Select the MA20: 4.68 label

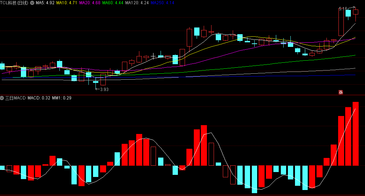[x=89, y=3]
